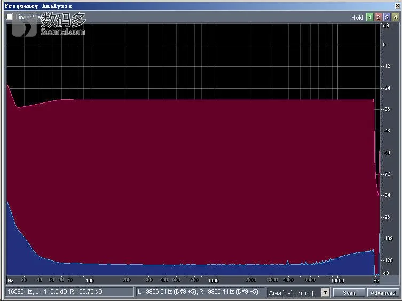This screenshot has width=402, height=301.
Task: Activate Hold button 4 (yellow)
Action: coord(396,17)
